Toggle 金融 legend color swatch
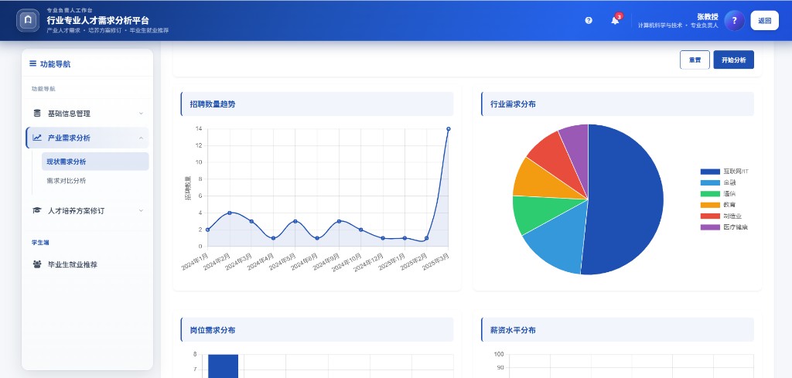Viewport: 792px width, 378px height. [710, 182]
